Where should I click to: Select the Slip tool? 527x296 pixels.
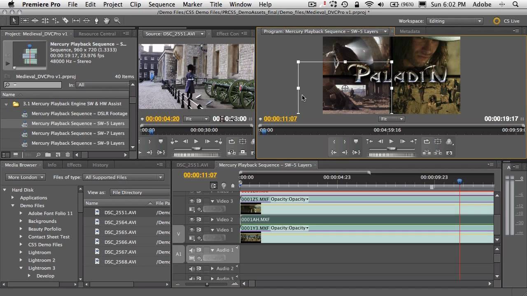76,21
